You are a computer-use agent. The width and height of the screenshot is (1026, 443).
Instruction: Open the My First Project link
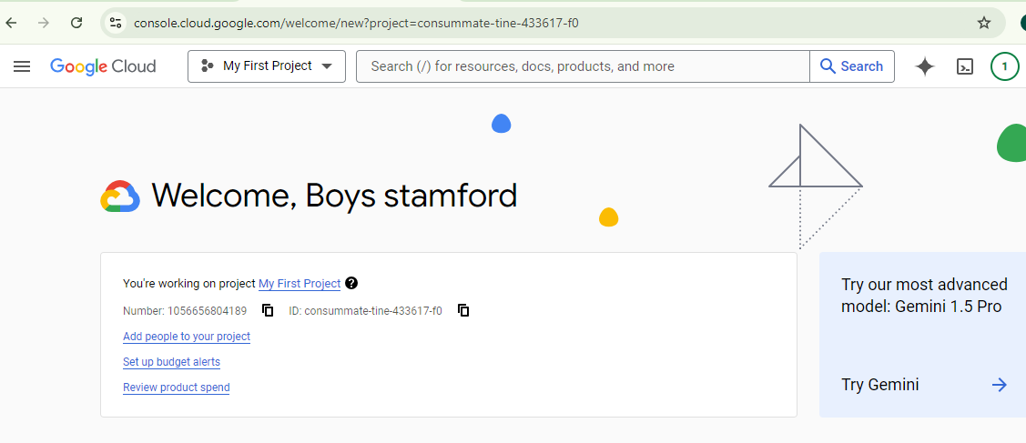(x=300, y=284)
